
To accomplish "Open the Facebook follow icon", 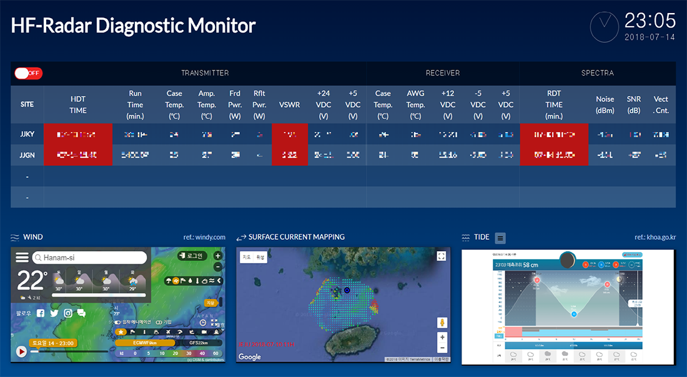I will coord(41,313).
